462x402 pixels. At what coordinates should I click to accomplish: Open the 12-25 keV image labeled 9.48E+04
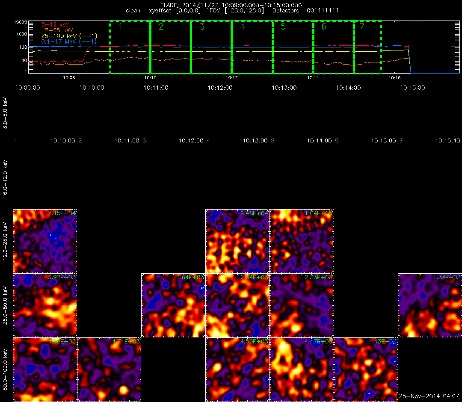point(237,241)
